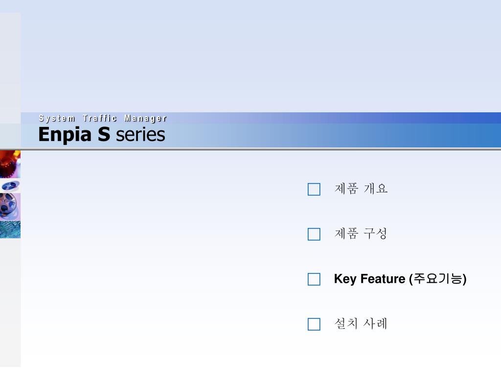Screen dimensions: 501x375
Task: Click the orange film reel image
Action: coord(10,164)
